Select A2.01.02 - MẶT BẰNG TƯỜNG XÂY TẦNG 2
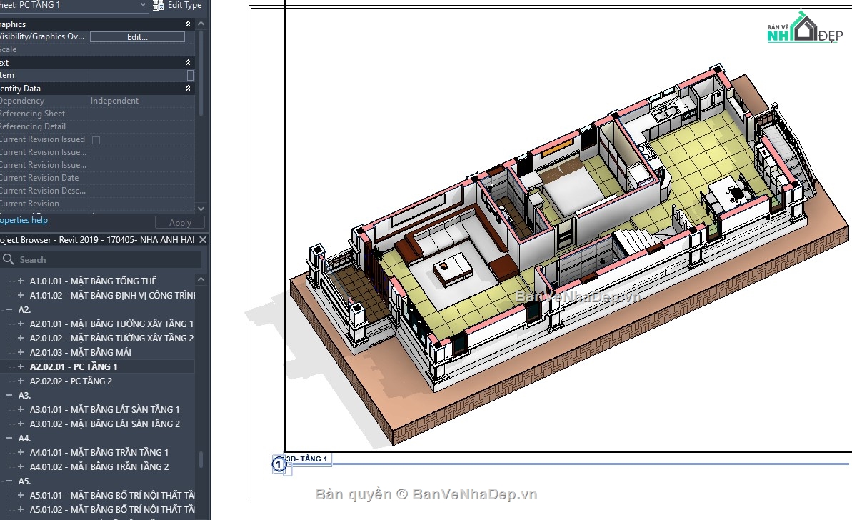Viewport: 852px width, 520px height. tap(111, 338)
